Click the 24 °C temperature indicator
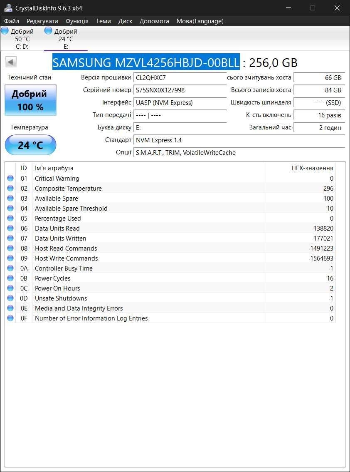This screenshot has width=350, height=472. point(30,145)
